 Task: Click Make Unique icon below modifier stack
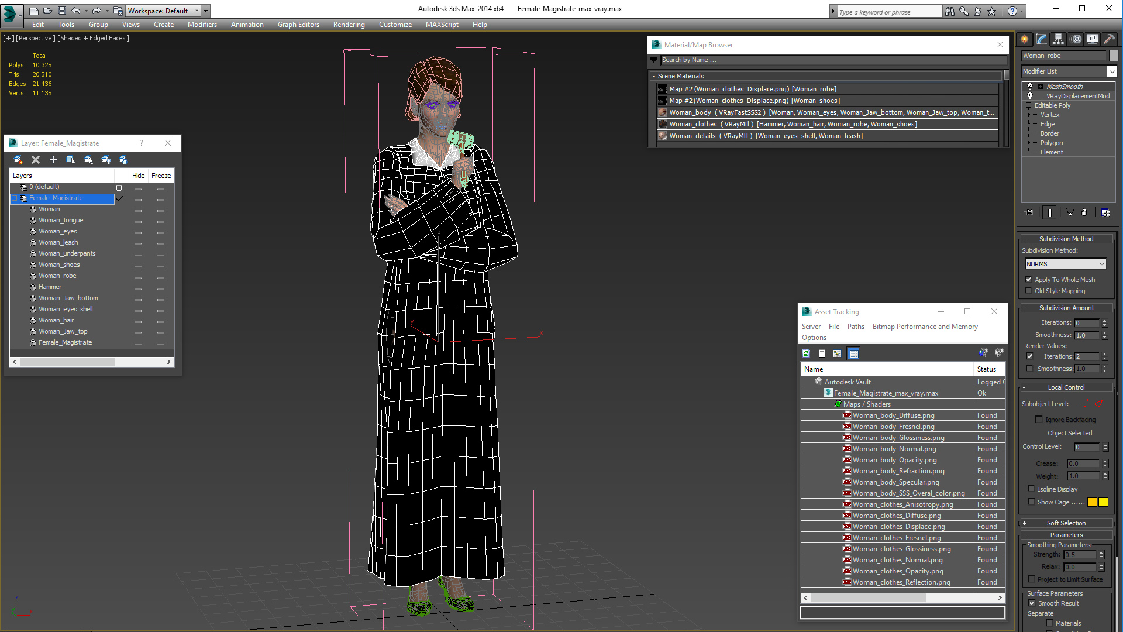click(1070, 212)
